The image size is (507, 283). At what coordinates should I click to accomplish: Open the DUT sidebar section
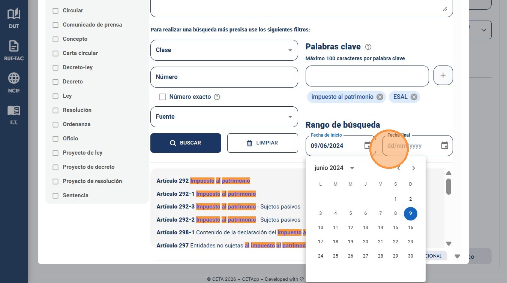click(x=14, y=18)
